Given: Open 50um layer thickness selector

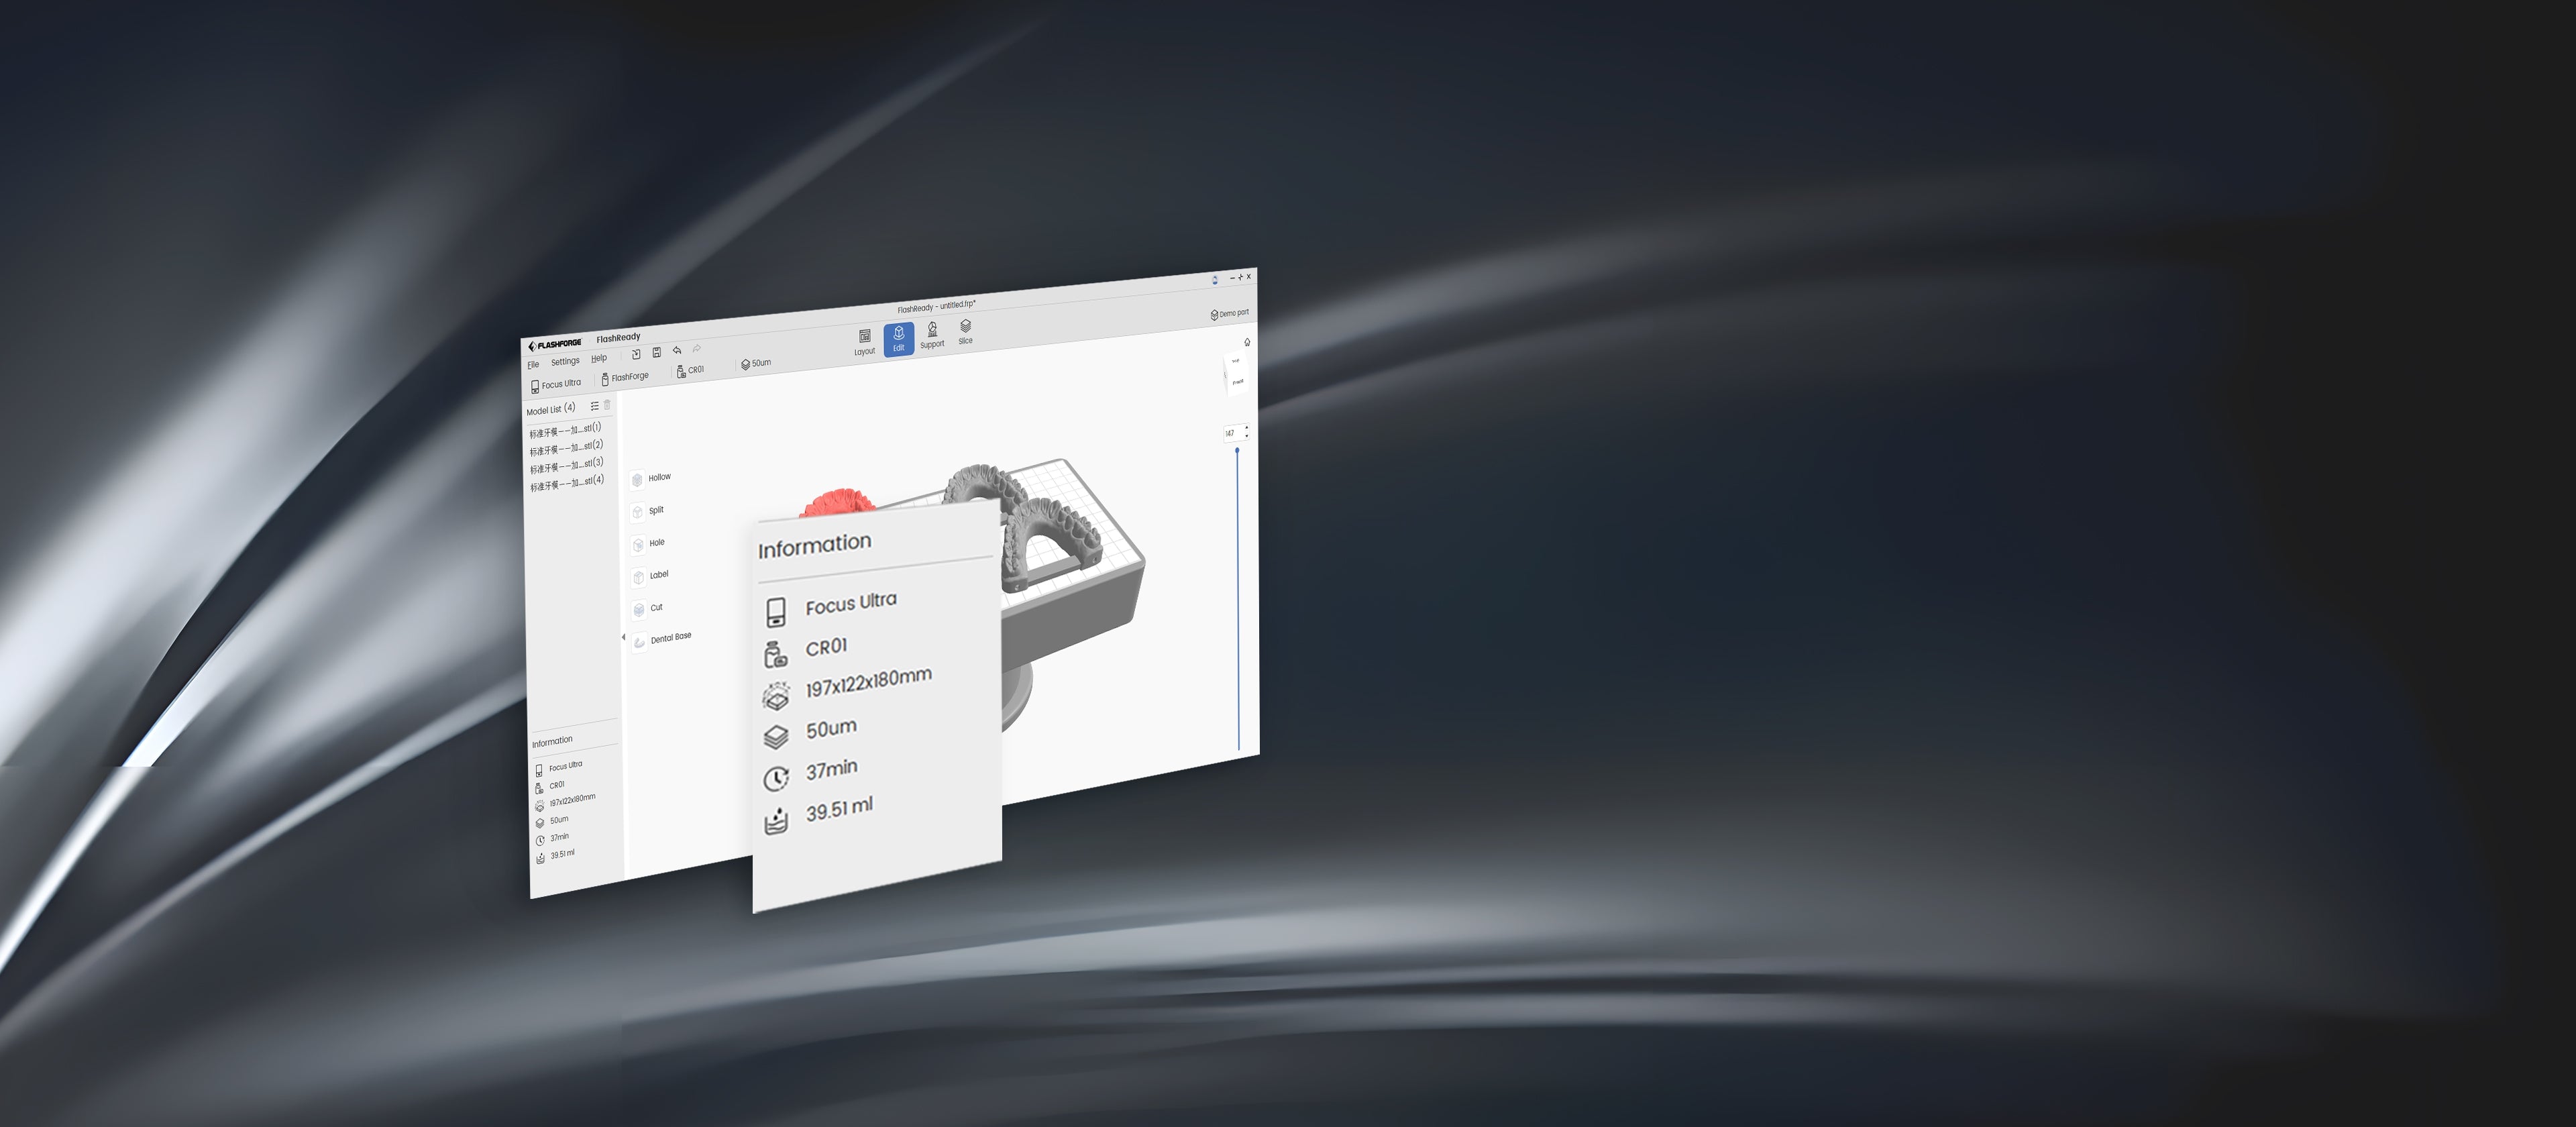Looking at the screenshot, I should pos(756,363).
